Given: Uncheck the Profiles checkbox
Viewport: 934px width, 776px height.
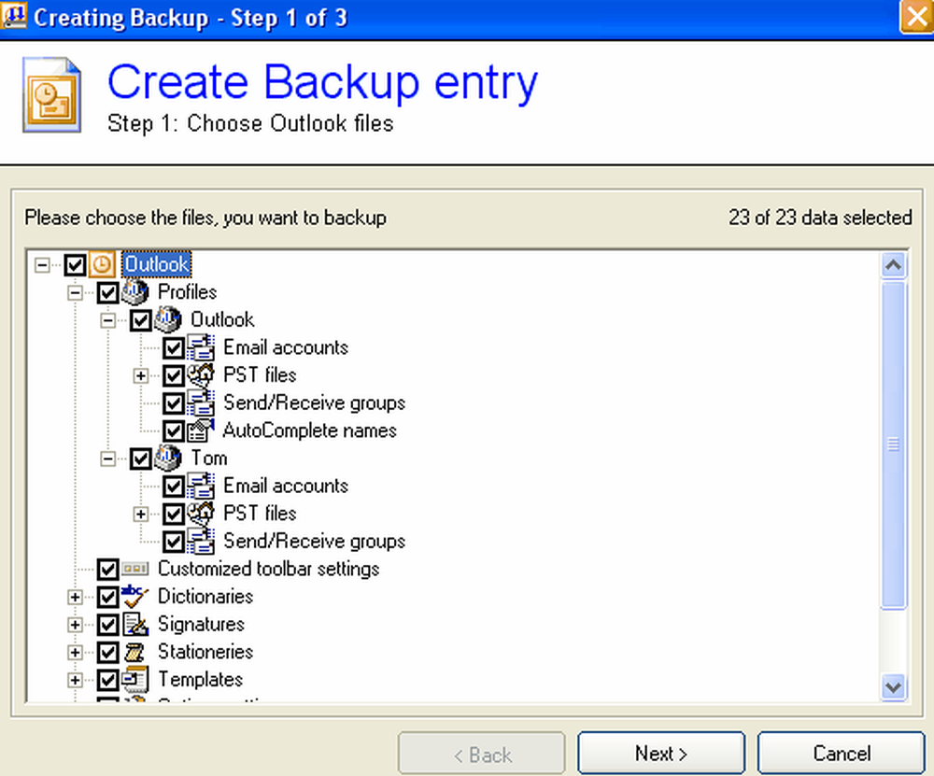Looking at the screenshot, I should [x=107, y=292].
